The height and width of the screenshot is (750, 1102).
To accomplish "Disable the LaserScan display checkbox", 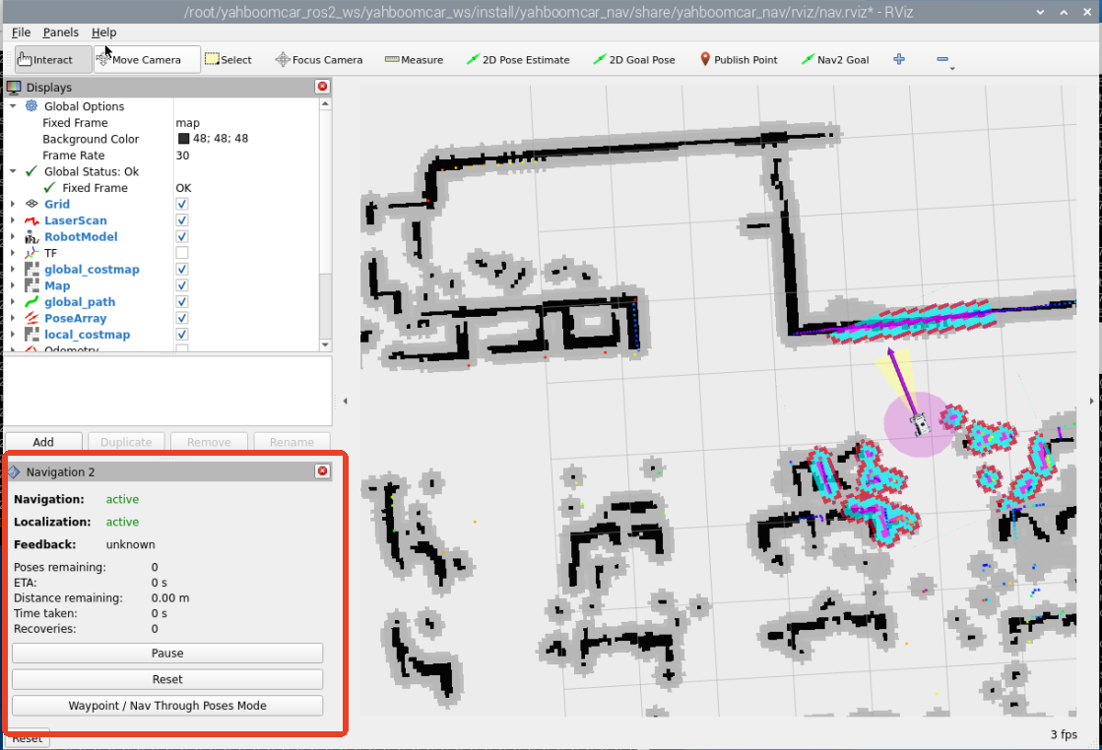I will click(182, 220).
